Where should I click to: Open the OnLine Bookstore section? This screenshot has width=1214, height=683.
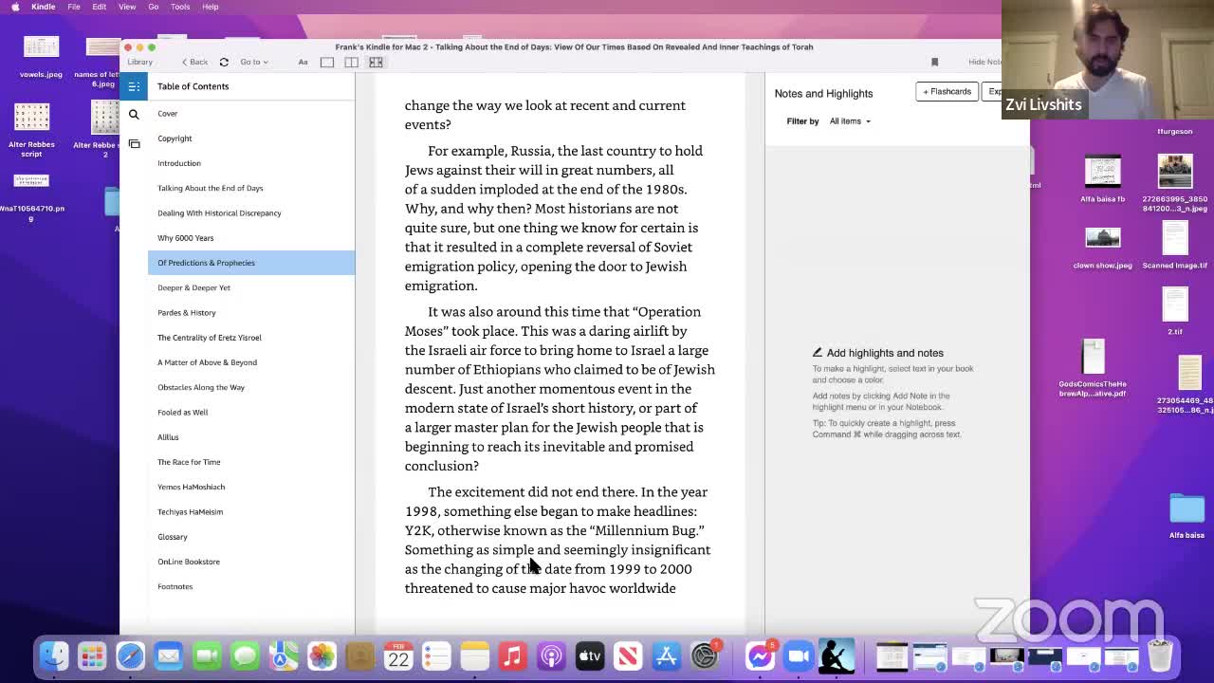coord(189,562)
